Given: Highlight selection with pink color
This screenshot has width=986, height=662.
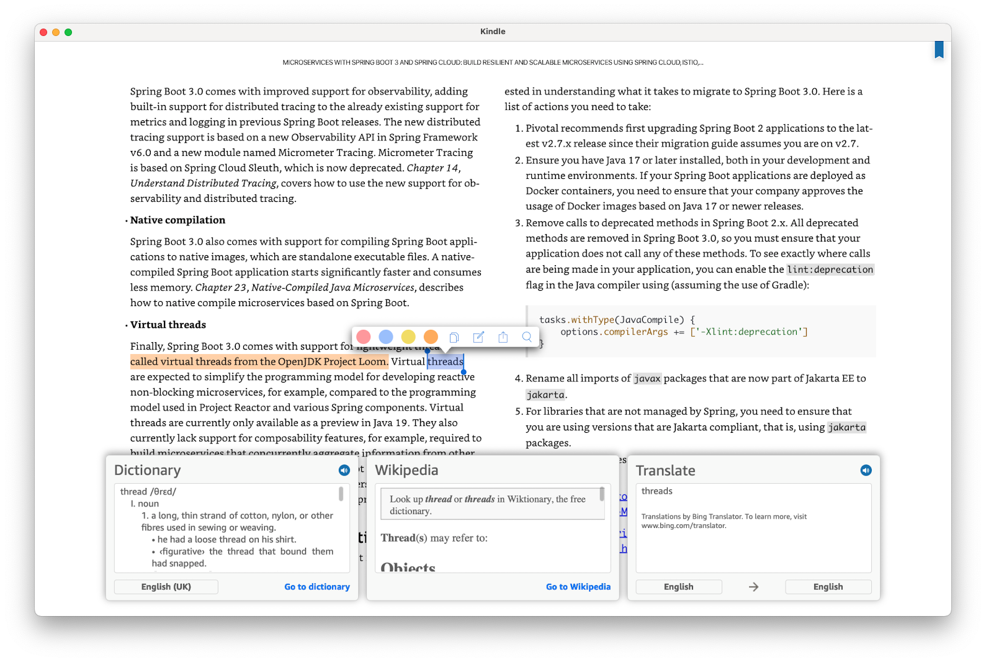Looking at the screenshot, I should click(364, 337).
